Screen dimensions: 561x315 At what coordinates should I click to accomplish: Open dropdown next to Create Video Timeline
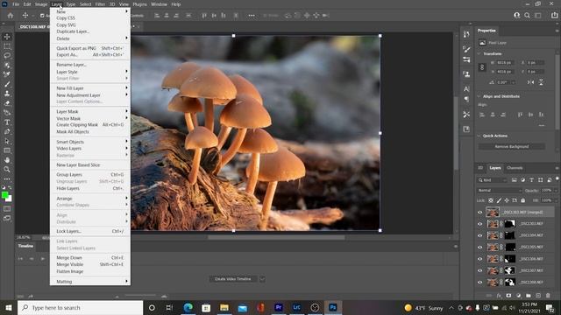pos(262,279)
